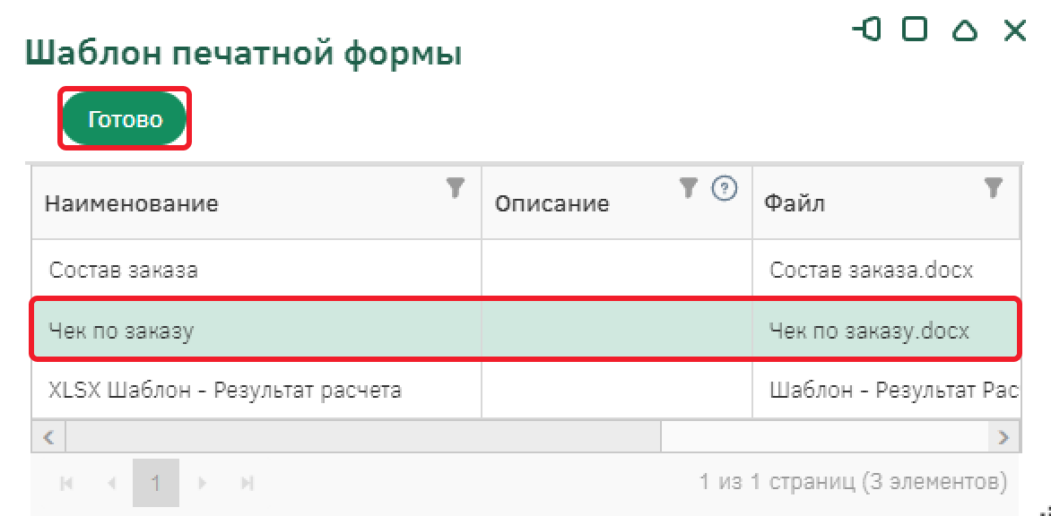The height and width of the screenshot is (516, 1051).
Task: Click the collapse window icon
Action: pyautogui.click(x=964, y=31)
